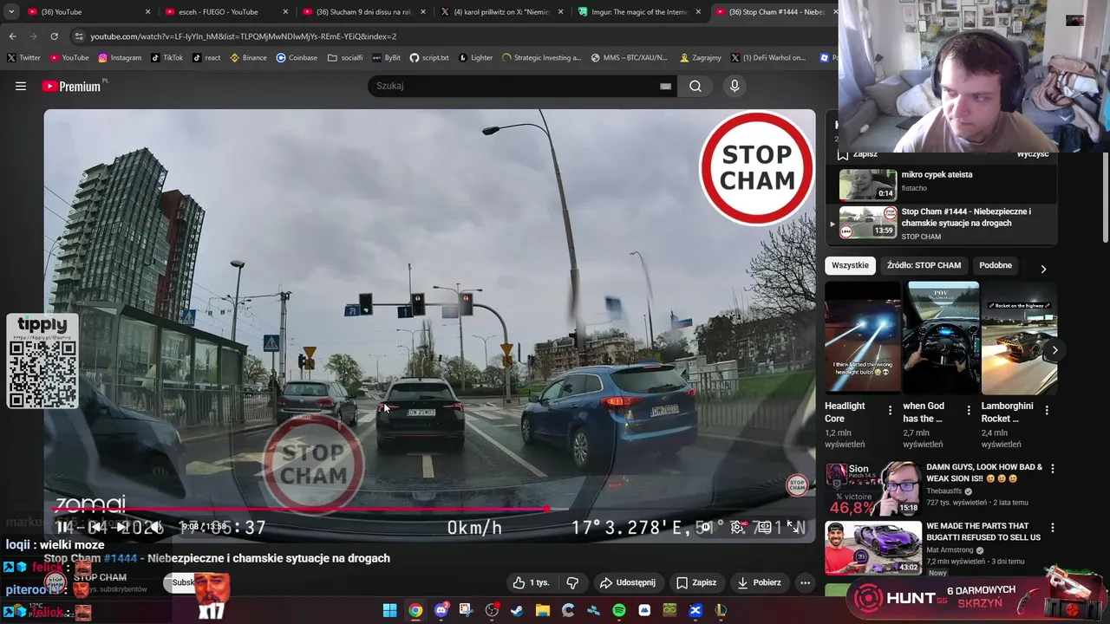Open more actions ellipsis below video

click(x=805, y=582)
